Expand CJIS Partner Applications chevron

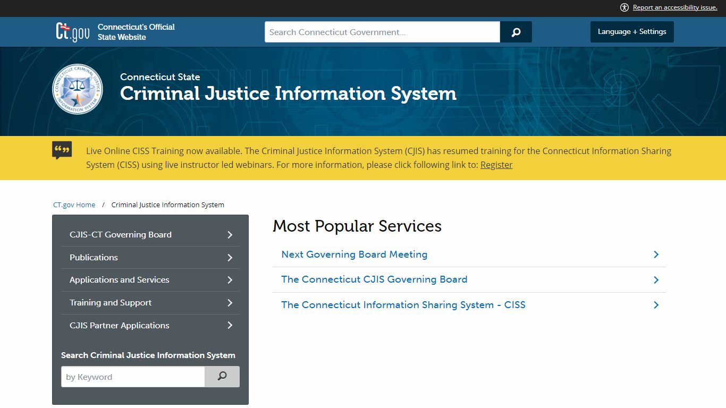coord(230,326)
